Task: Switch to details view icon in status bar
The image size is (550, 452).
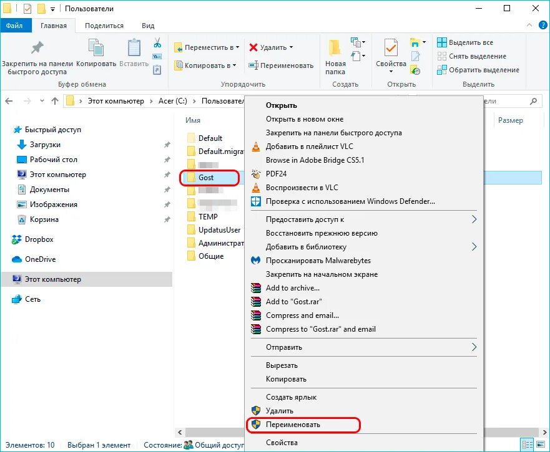Action: coord(527,445)
